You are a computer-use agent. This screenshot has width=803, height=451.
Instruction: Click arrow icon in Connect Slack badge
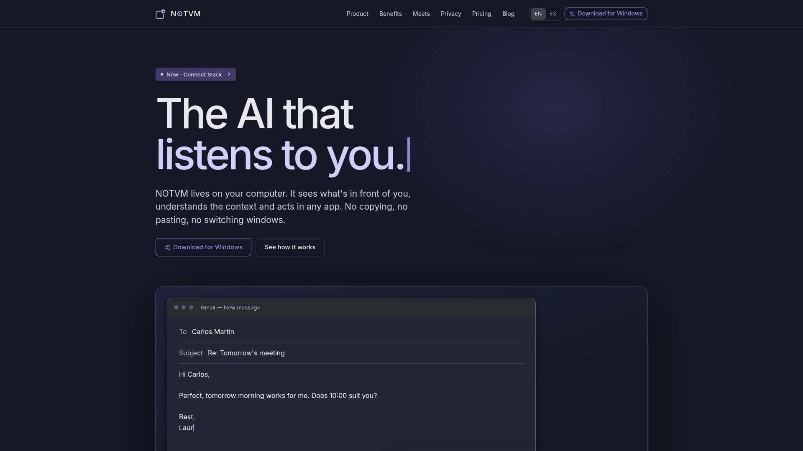(x=228, y=74)
